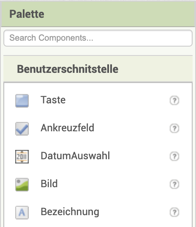Screen dimensions: 196x227
Task: Choose the Bild image component icon
Action: coord(22,185)
